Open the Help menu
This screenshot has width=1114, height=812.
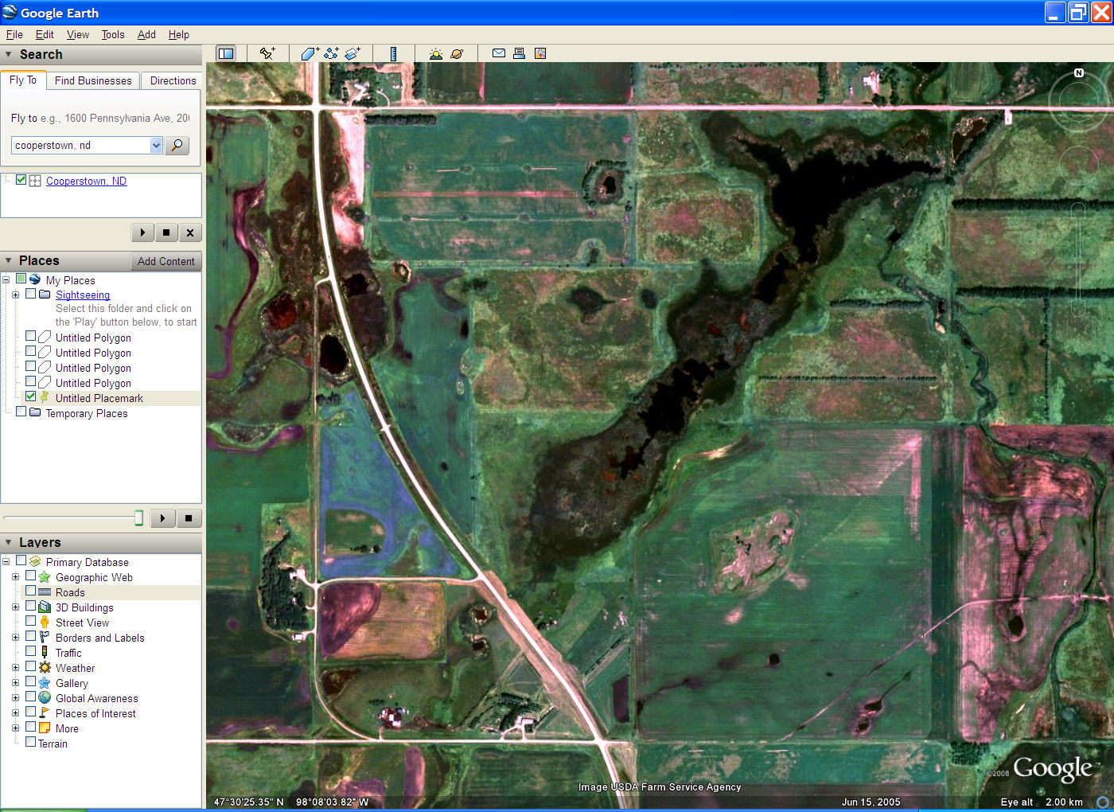pyautogui.click(x=179, y=34)
